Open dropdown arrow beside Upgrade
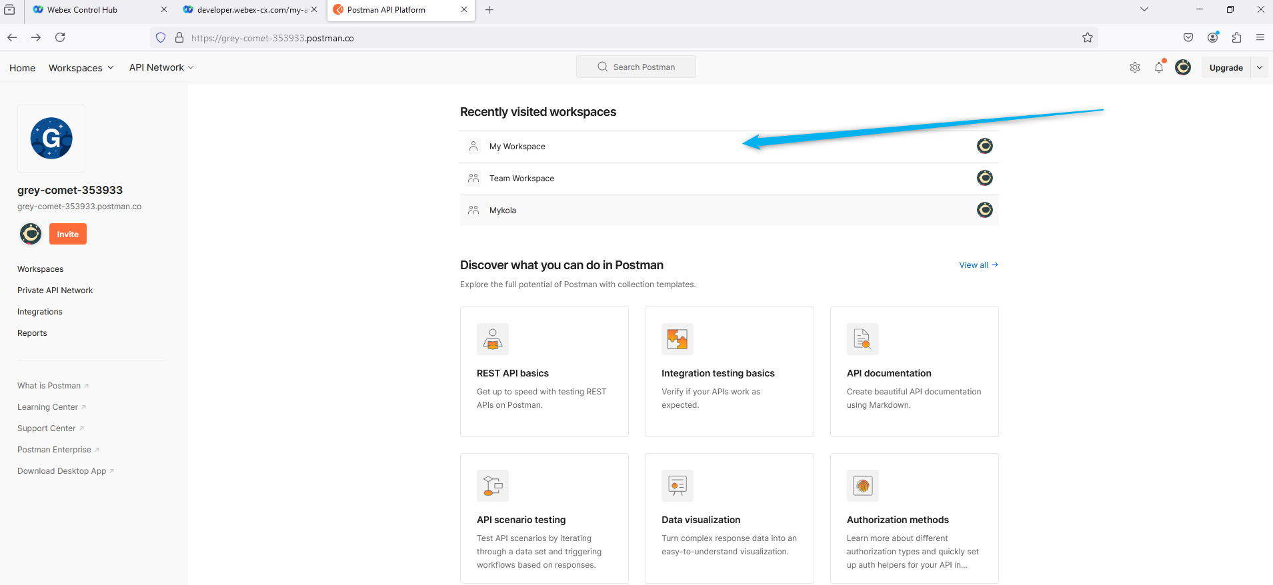The image size is (1273, 585). (1260, 67)
